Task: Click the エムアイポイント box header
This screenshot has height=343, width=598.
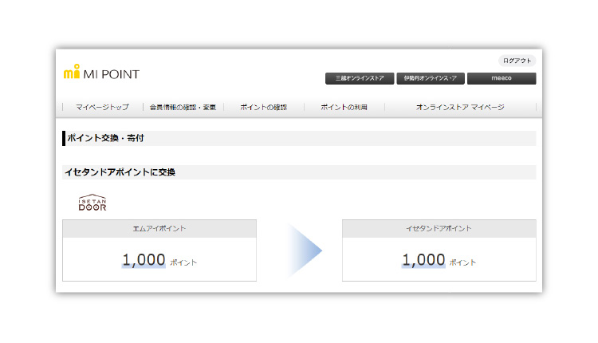Action: pyautogui.click(x=159, y=229)
